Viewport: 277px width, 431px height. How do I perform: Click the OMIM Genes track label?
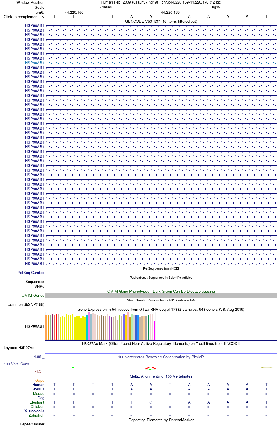tap(33, 295)
